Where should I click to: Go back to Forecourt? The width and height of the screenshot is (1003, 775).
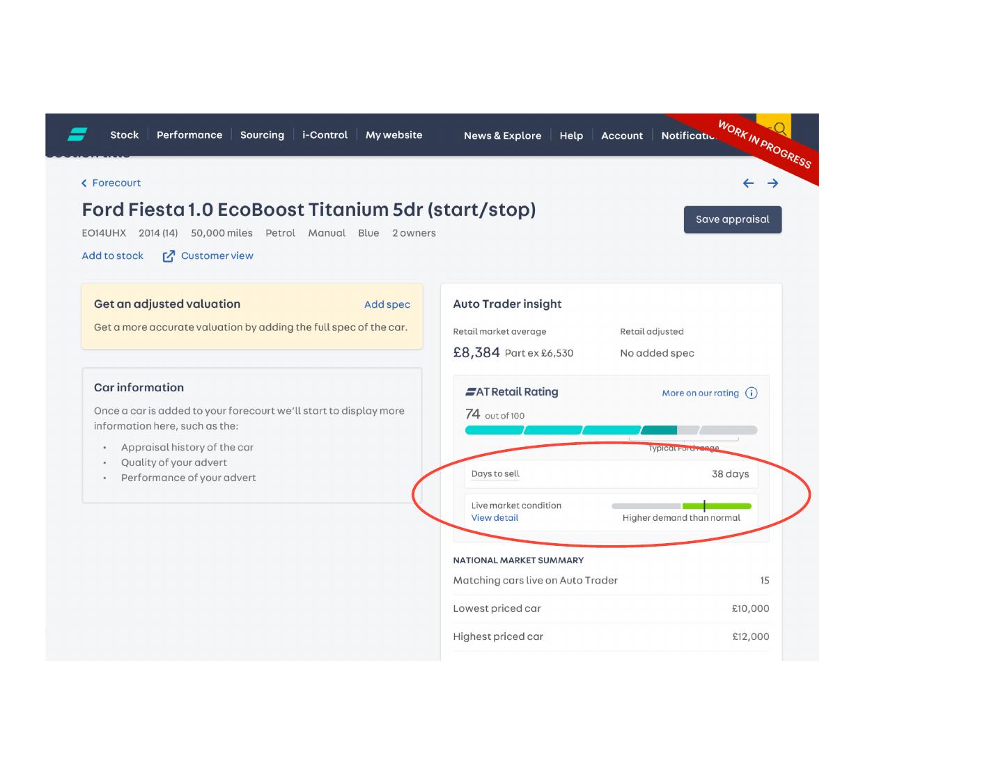(x=111, y=182)
